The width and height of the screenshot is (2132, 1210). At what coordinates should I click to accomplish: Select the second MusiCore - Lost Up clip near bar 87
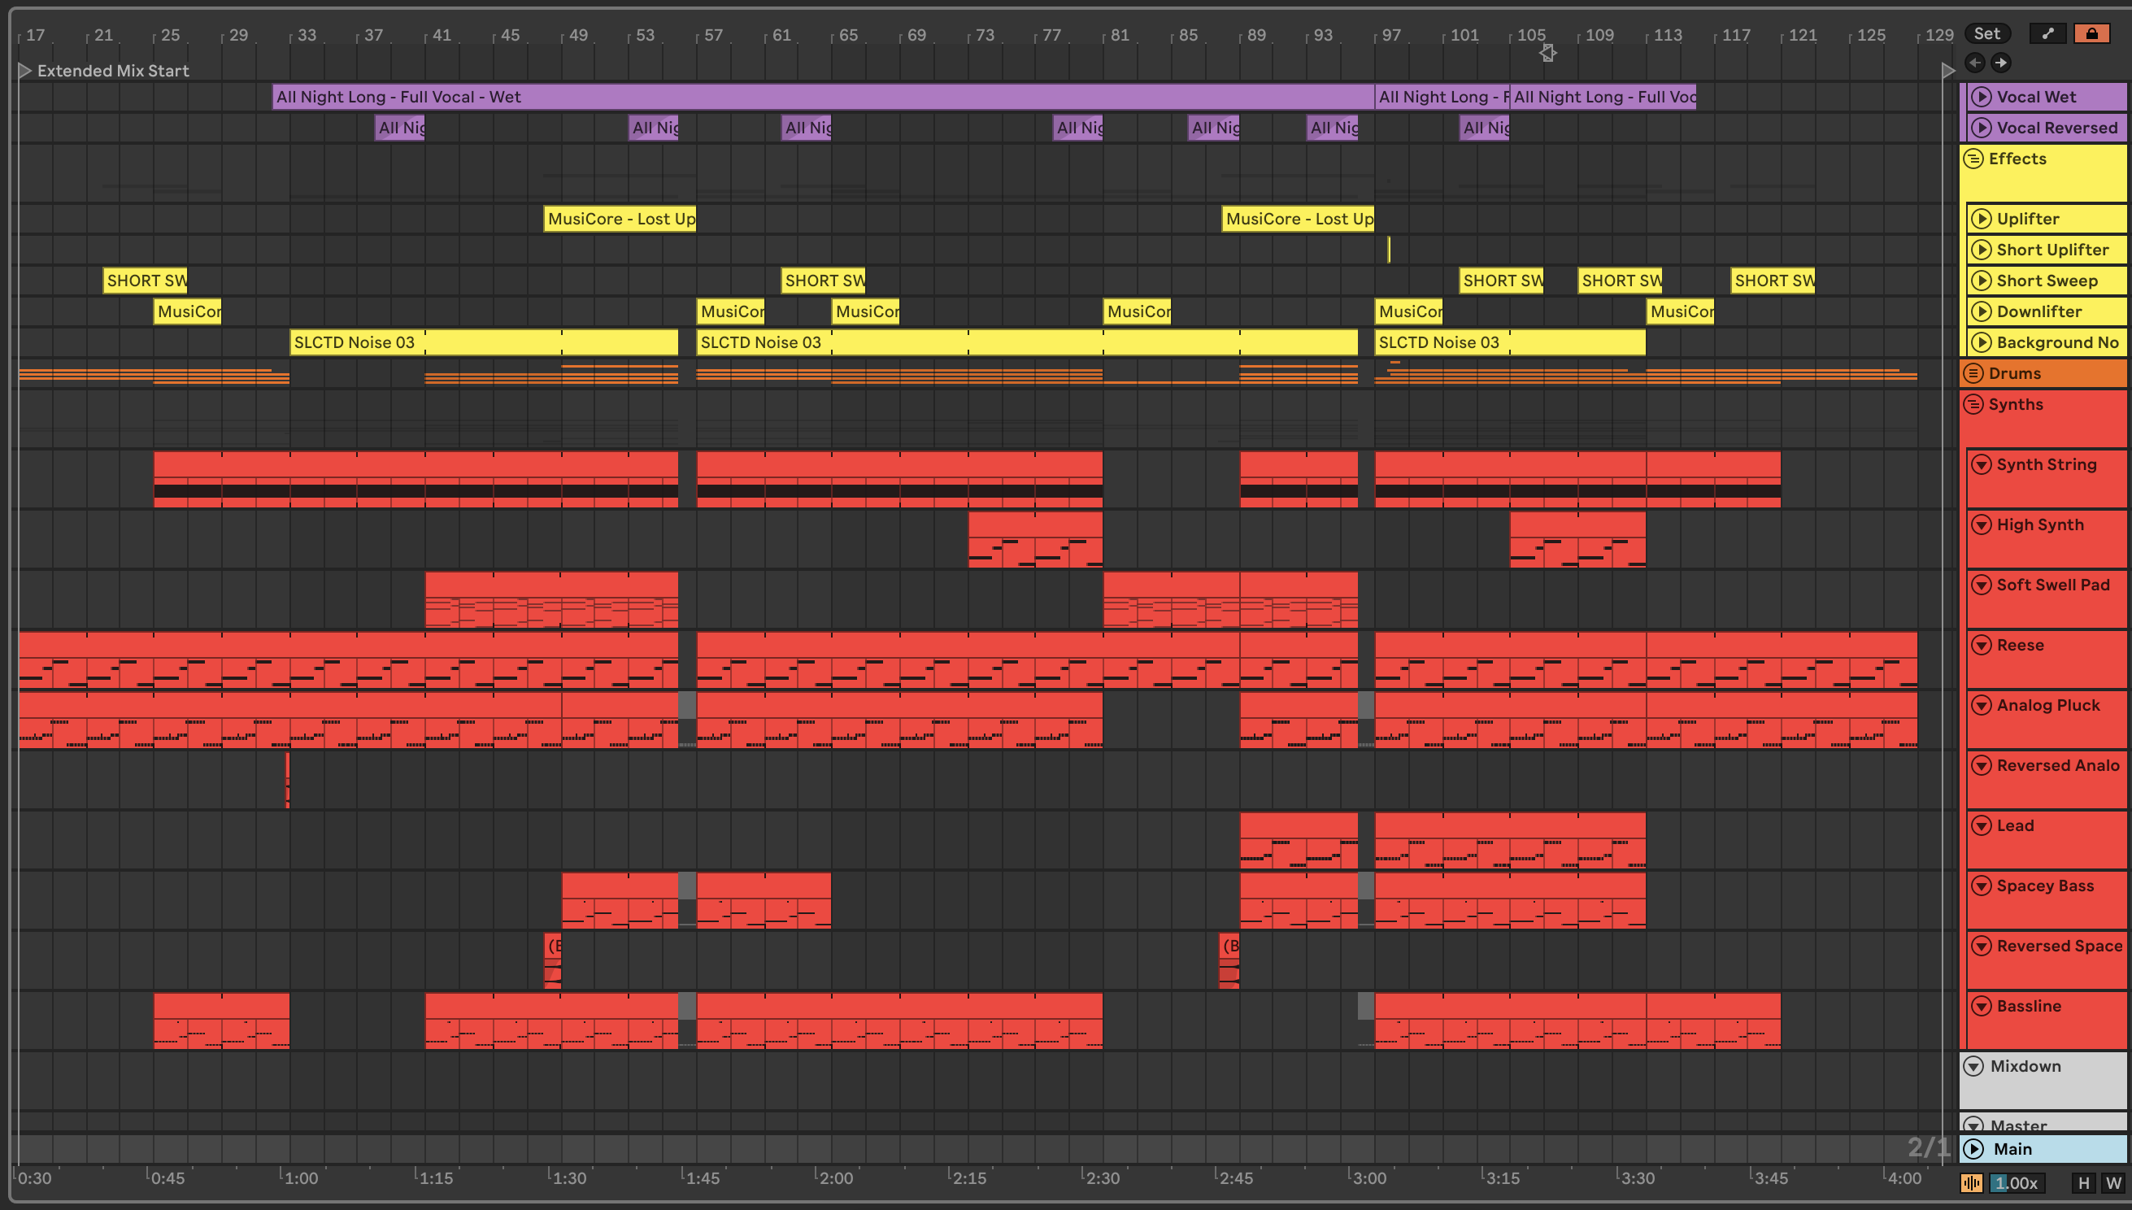pos(1298,219)
